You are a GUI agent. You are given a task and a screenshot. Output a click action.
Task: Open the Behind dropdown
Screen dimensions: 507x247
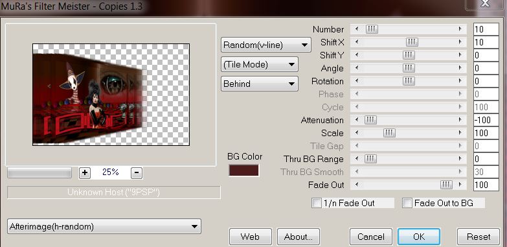pos(259,84)
